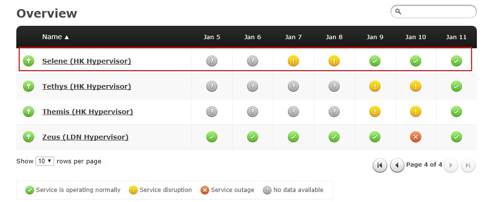This screenshot has height=202, width=486.
Task: Click Tethys grey no-data icon for Jan 6
Action: (x=252, y=86)
